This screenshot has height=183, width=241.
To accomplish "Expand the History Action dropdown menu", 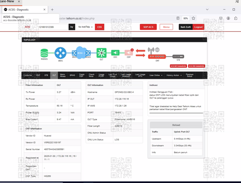I will (174, 75).
